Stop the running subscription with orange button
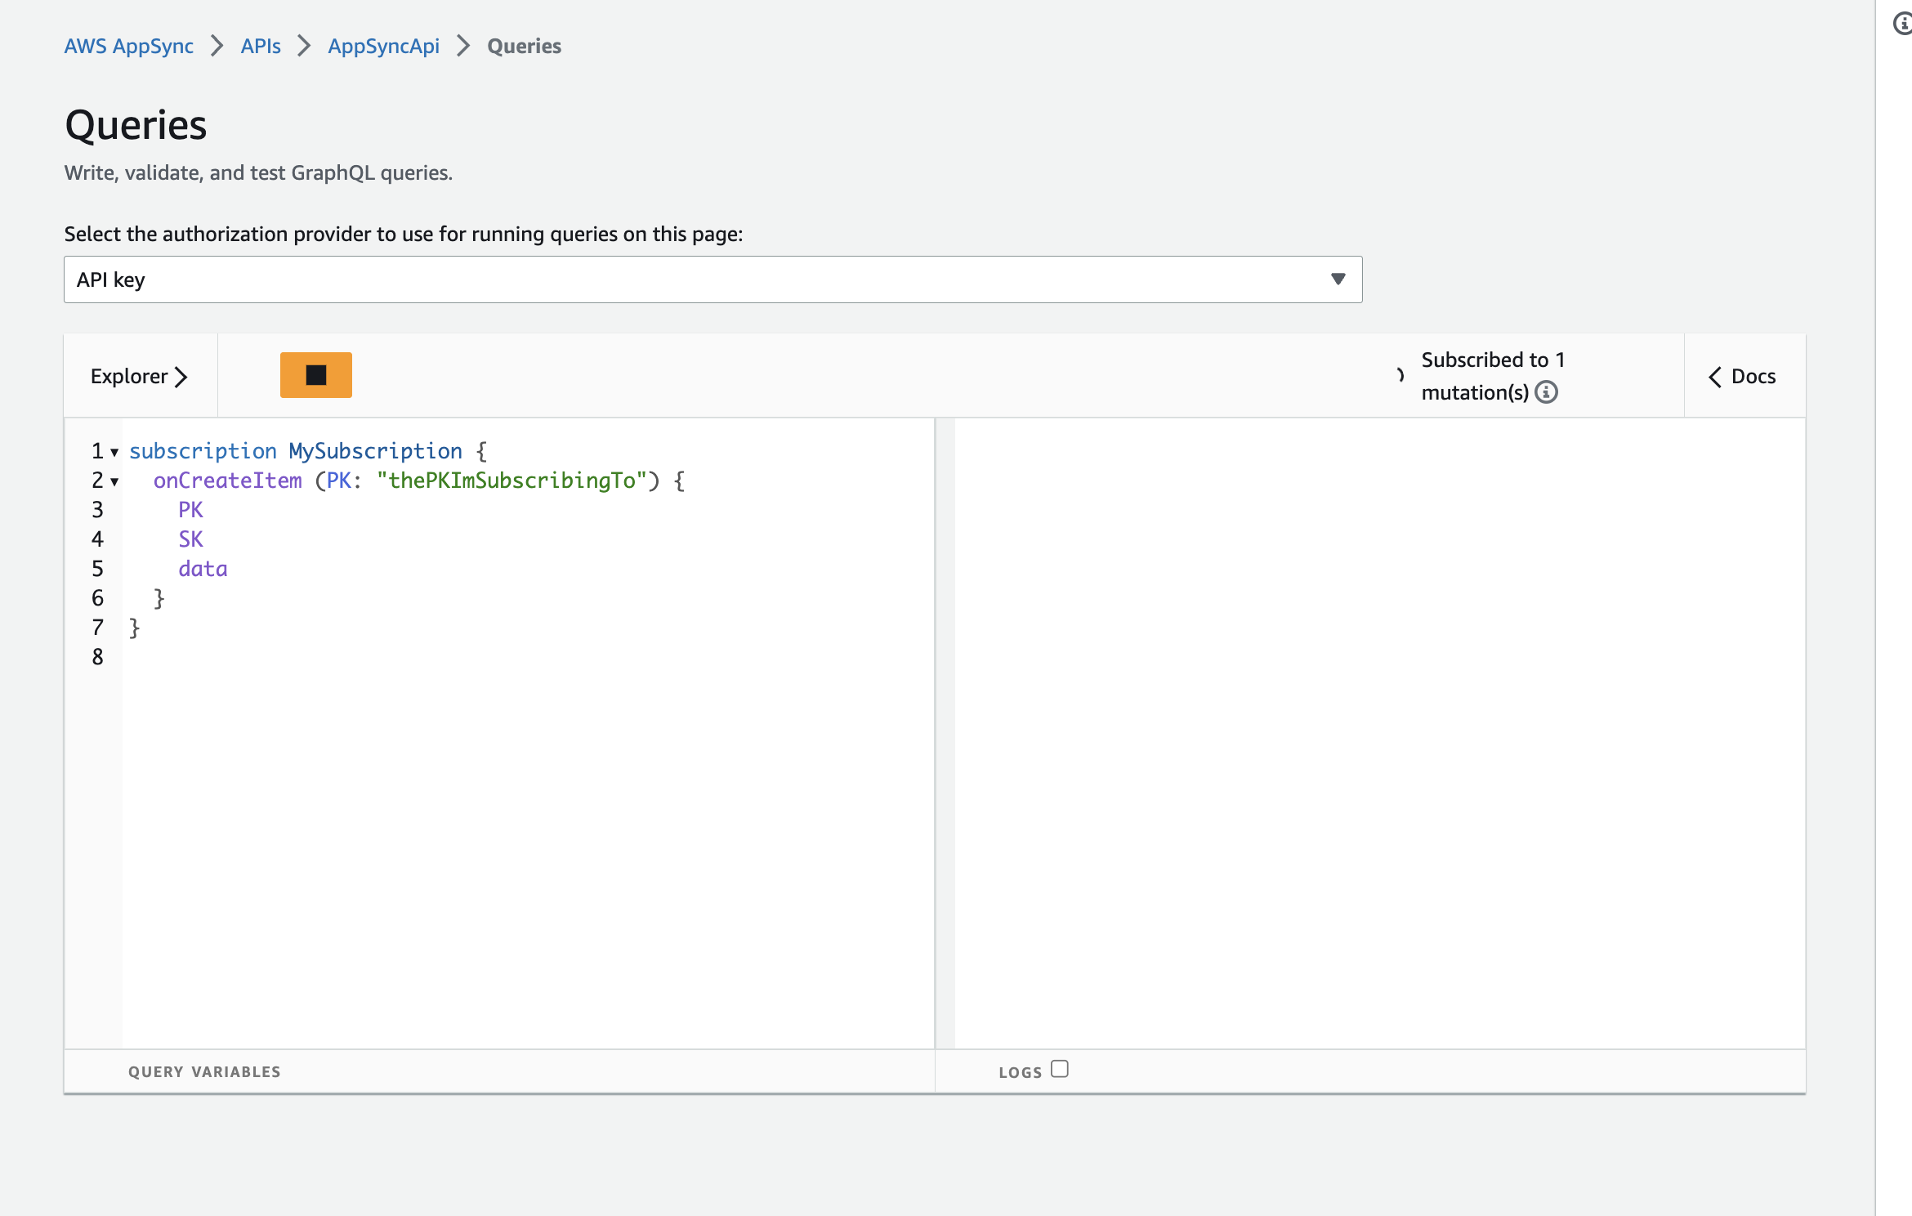Screen dimensions: 1912x1216 click(315, 375)
